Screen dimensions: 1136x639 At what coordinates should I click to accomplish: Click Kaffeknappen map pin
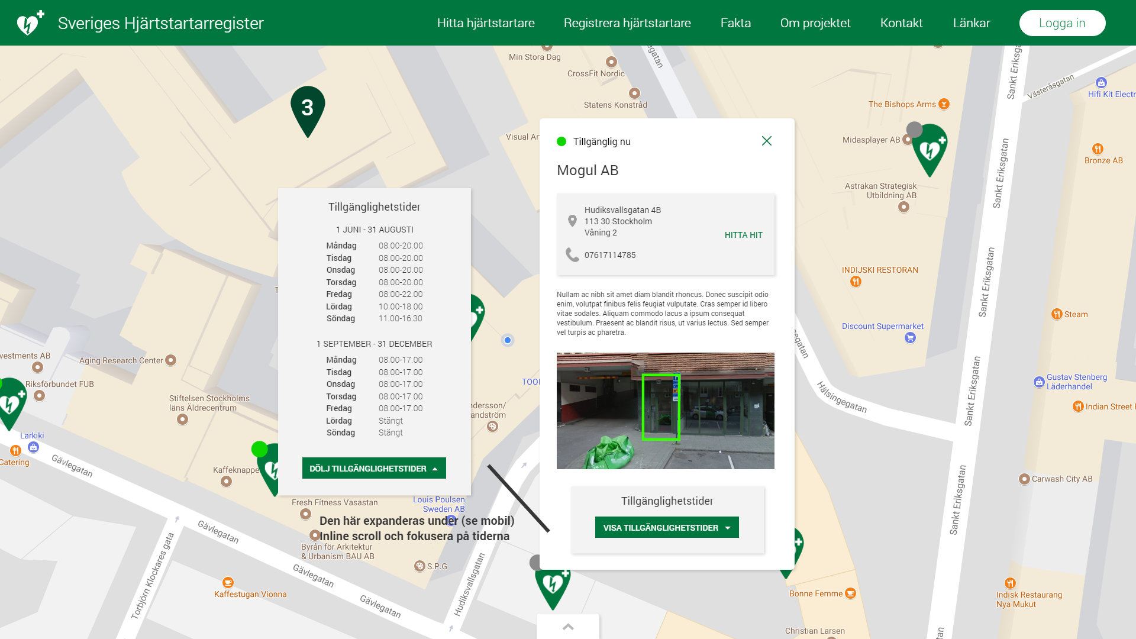(x=226, y=482)
